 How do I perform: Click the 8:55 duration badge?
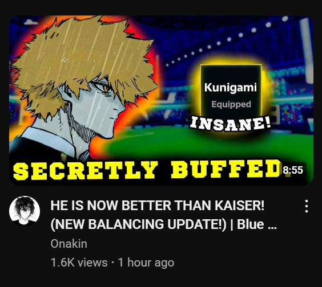pos(293,170)
